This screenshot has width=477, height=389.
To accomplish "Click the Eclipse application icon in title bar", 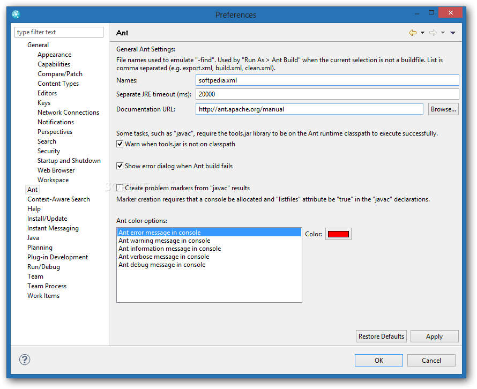I will pos(16,14).
